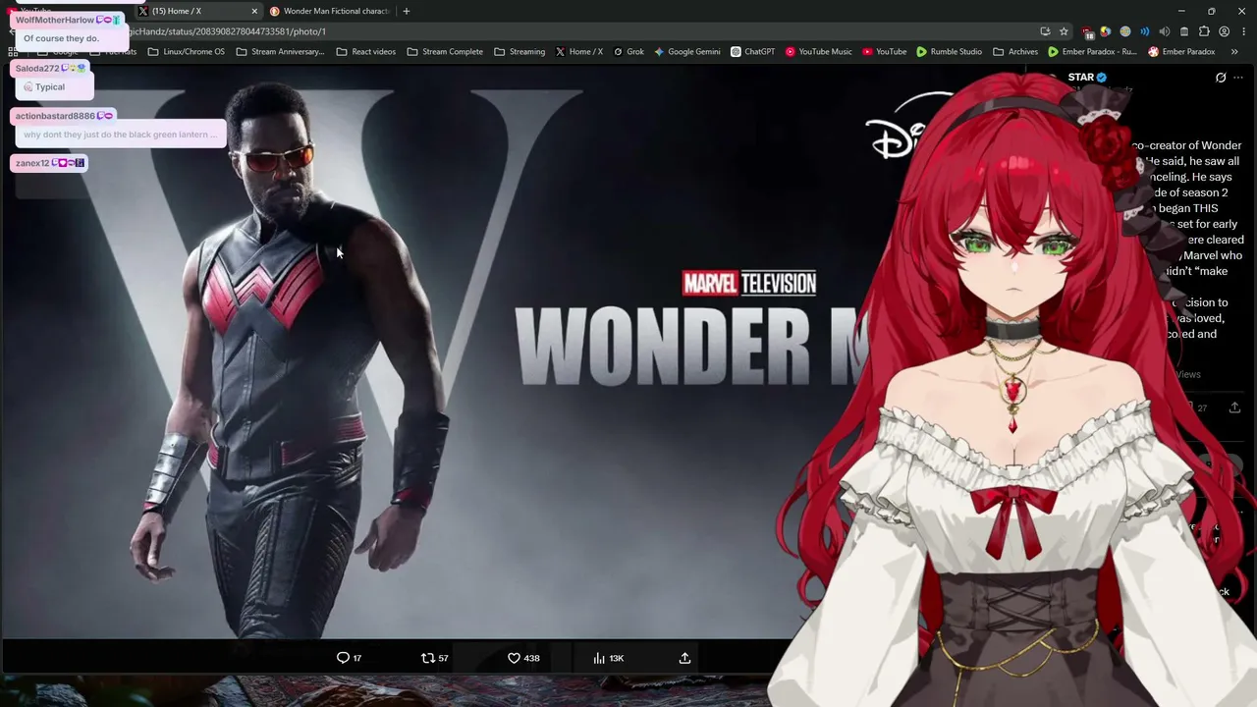Open a new browser tab
Viewport: 1257px width, 707px height.
click(407, 11)
